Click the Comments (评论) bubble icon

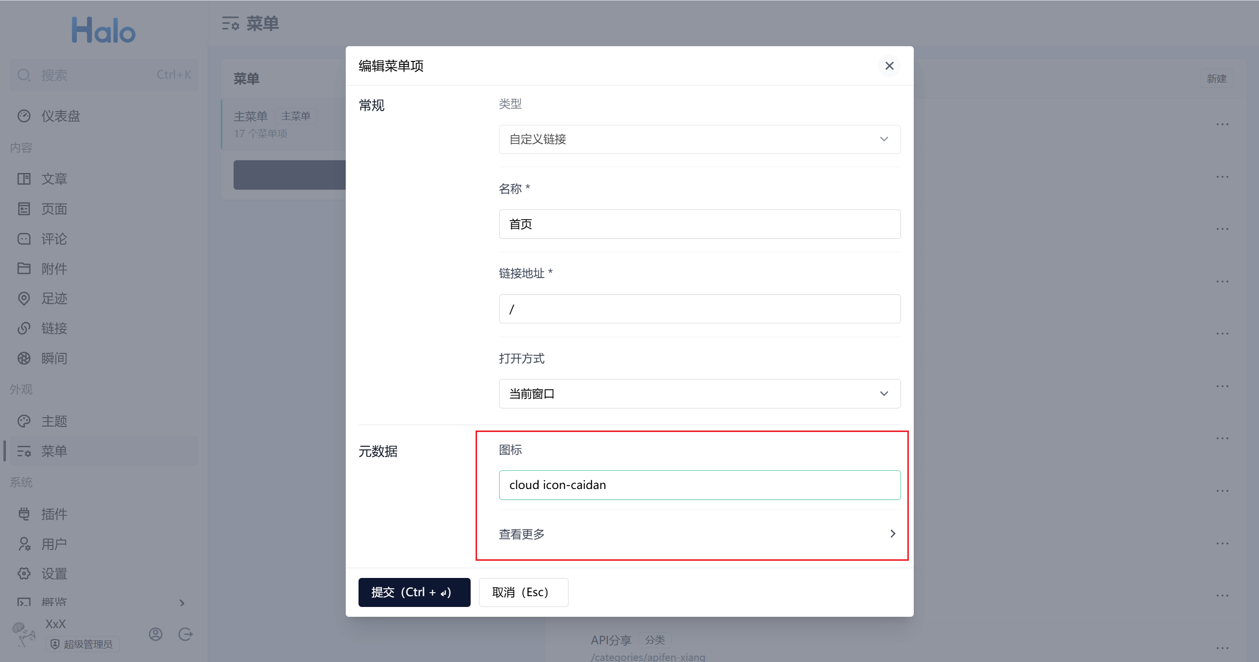[24, 239]
